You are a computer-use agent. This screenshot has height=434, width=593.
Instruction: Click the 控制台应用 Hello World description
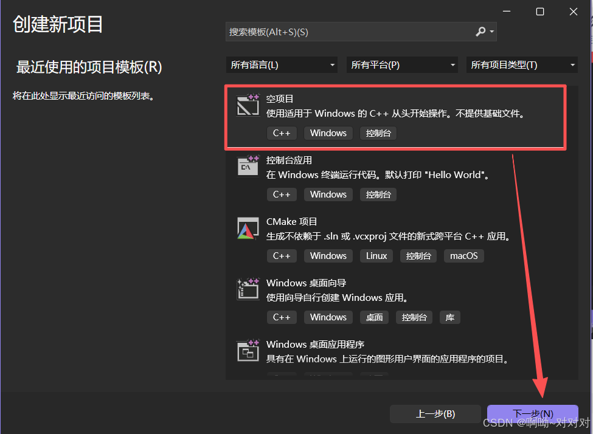click(378, 174)
